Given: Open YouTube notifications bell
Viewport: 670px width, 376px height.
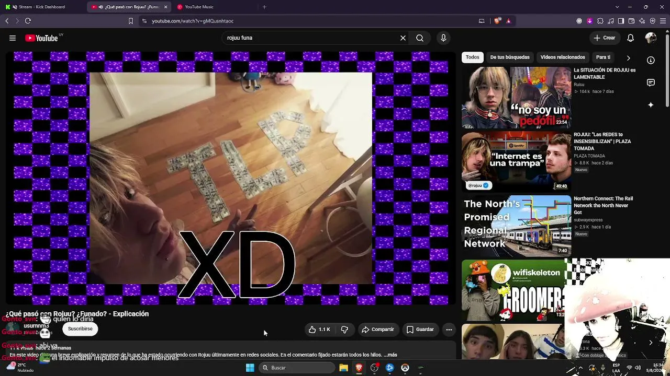Looking at the screenshot, I should pos(631,38).
